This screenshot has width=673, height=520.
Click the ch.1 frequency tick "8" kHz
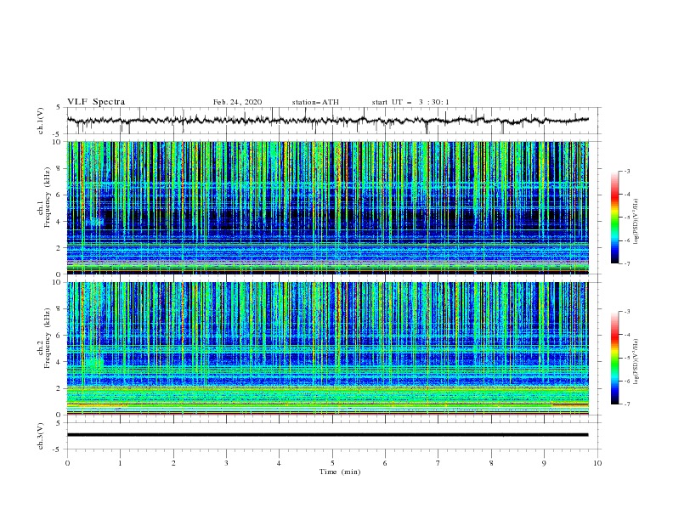(59, 168)
